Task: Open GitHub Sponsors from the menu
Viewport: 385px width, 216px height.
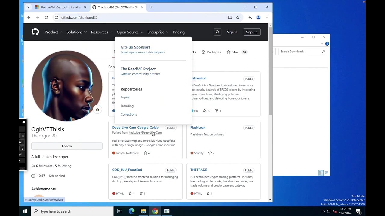Action: 143,49
